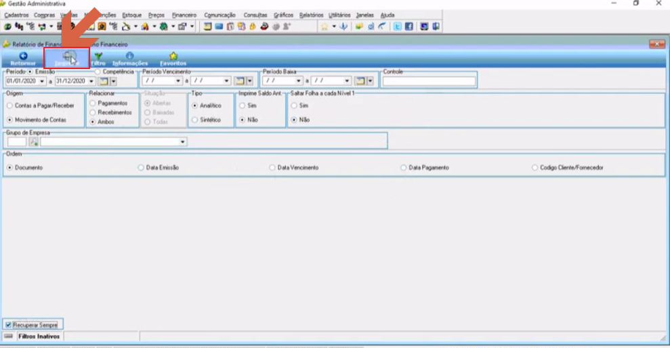The width and height of the screenshot is (670, 348).
Task: Choose Movimento de Contas as origin
Action: [x=9, y=120]
